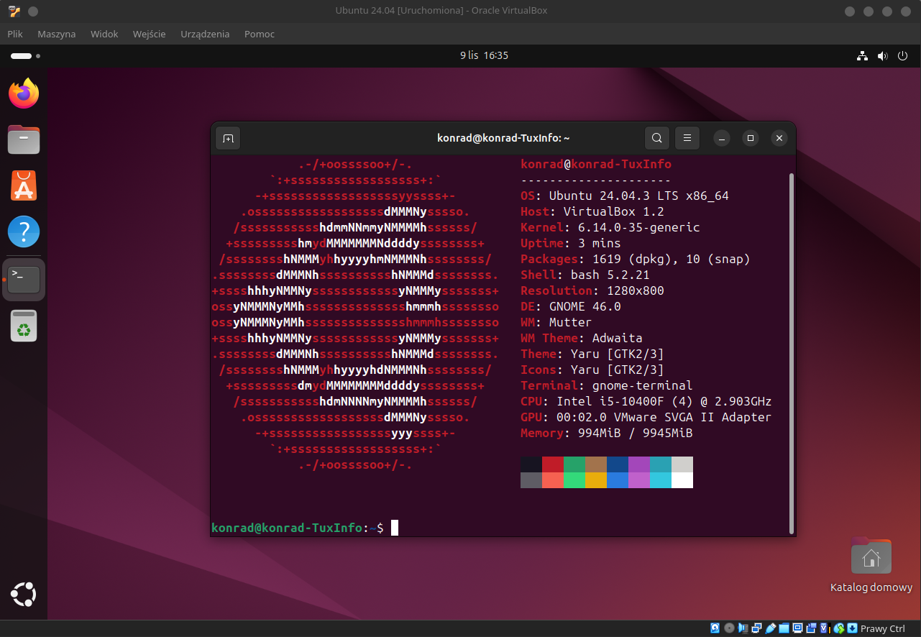Click the clock showing 9 lis 16:35
The width and height of the screenshot is (921, 637).
coord(485,55)
